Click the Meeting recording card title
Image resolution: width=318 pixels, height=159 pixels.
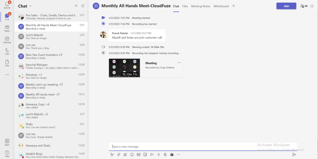[151, 63]
